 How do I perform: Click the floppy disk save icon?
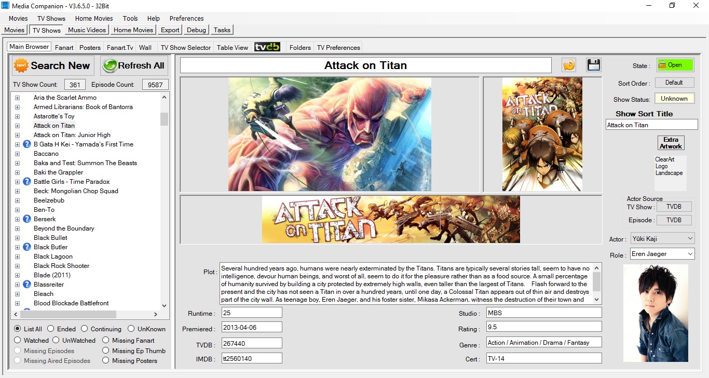coord(594,65)
